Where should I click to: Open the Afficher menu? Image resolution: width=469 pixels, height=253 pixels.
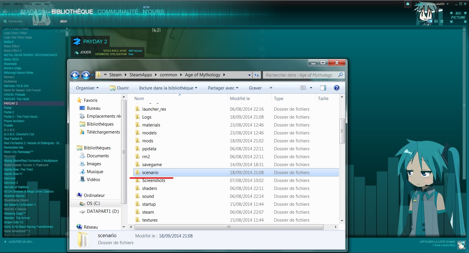(x=18, y=4)
